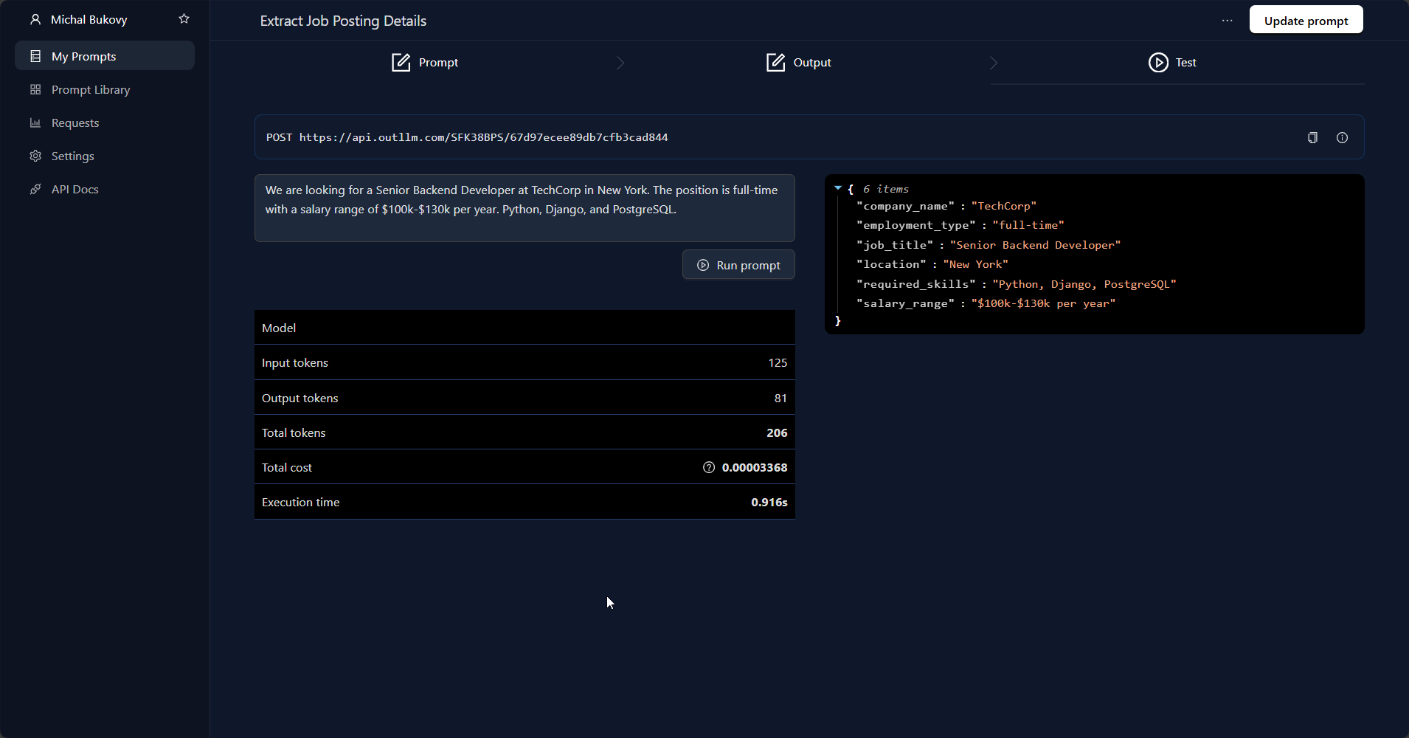The image size is (1409, 738).
Task: Switch to the Test step tab
Action: (1173, 63)
